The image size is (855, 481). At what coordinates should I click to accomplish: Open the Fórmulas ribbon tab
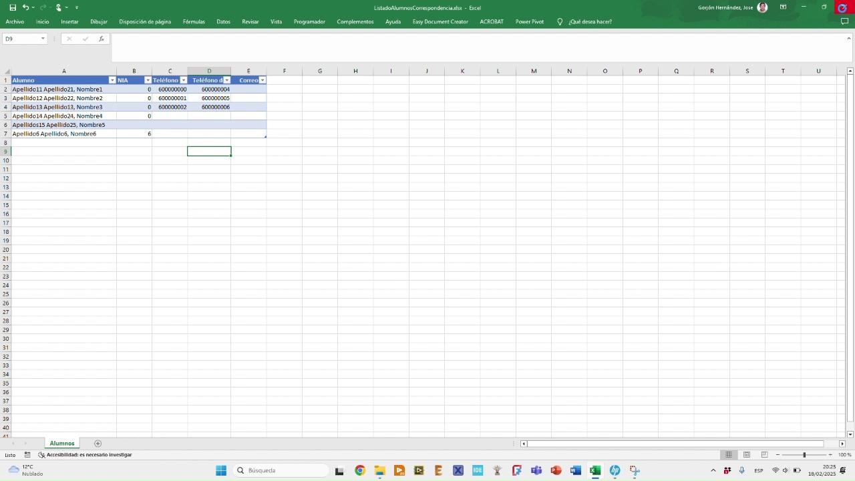tap(194, 21)
